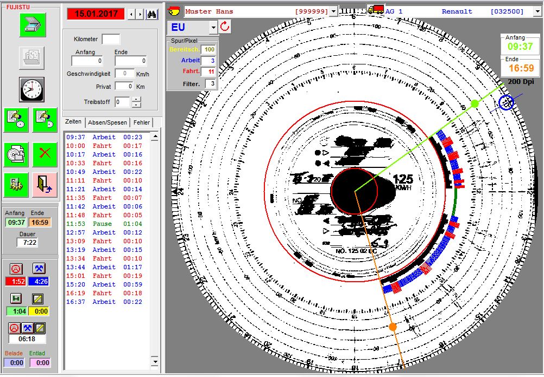
Task: Click the green scanner icon
Action: 33,25
